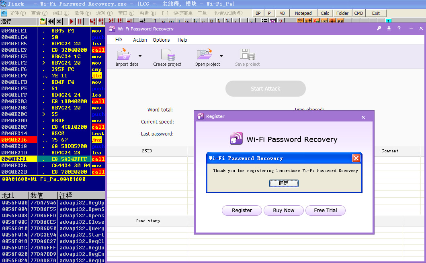The height and width of the screenshot is (263, 426).
Task: Open the Action menu
Action: (140, 40)
